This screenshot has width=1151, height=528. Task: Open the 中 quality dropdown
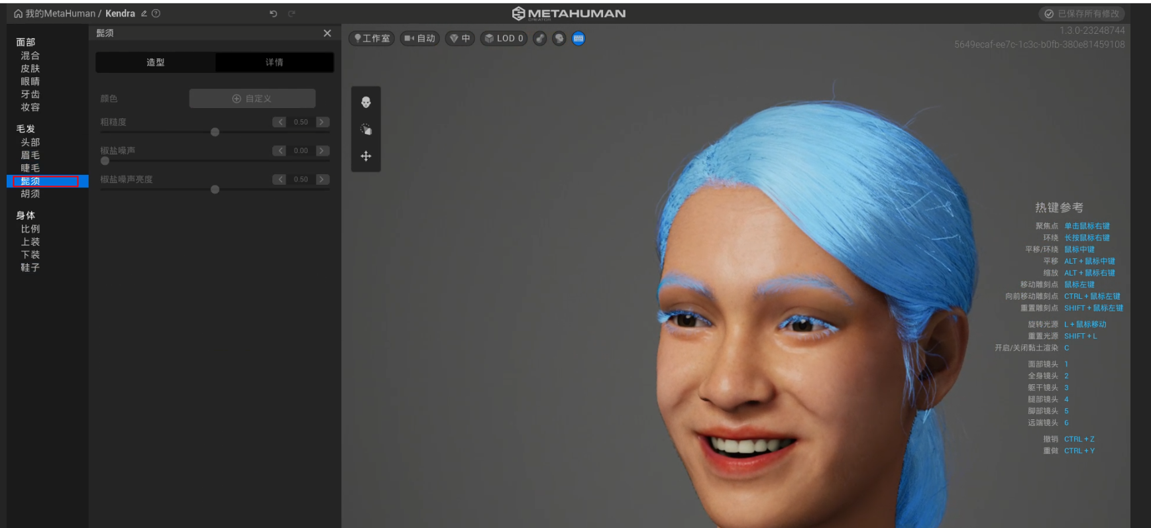pos(460,38)
